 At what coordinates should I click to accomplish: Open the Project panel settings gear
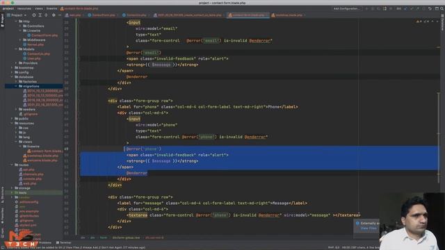54,15
